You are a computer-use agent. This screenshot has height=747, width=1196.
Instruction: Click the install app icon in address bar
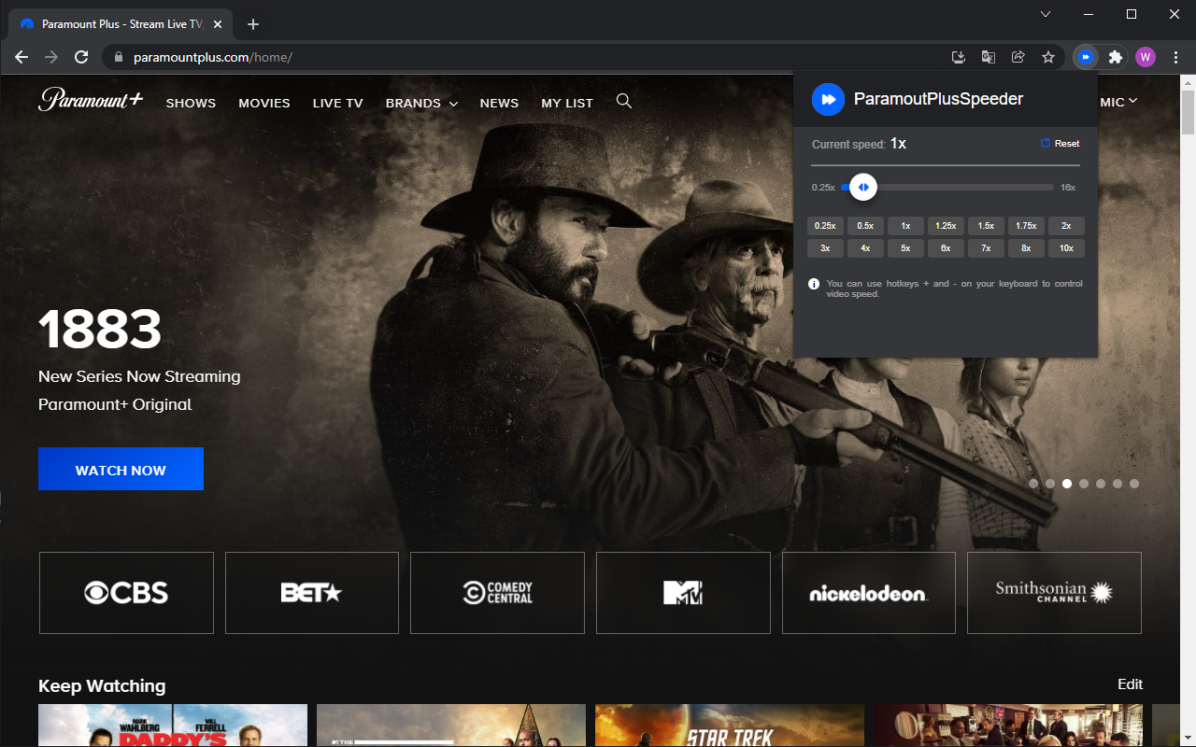(x=958, y=57)
